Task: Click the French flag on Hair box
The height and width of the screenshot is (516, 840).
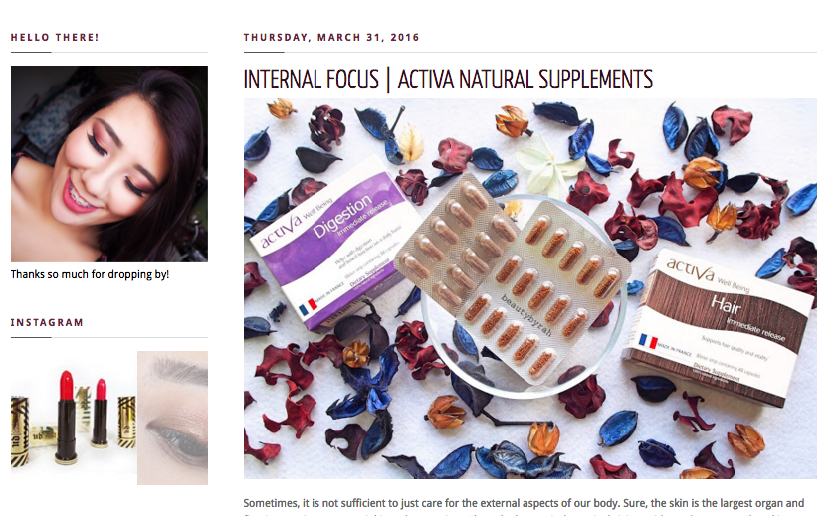Action: 648,341
